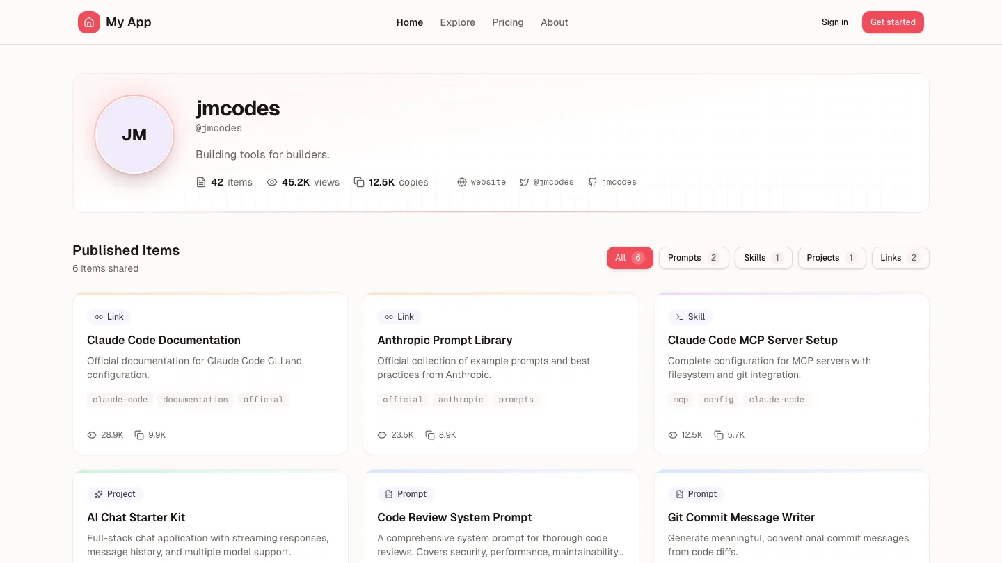
Task: Open the Claude Code MCP Server Setup item
Action: click(791, 373)
